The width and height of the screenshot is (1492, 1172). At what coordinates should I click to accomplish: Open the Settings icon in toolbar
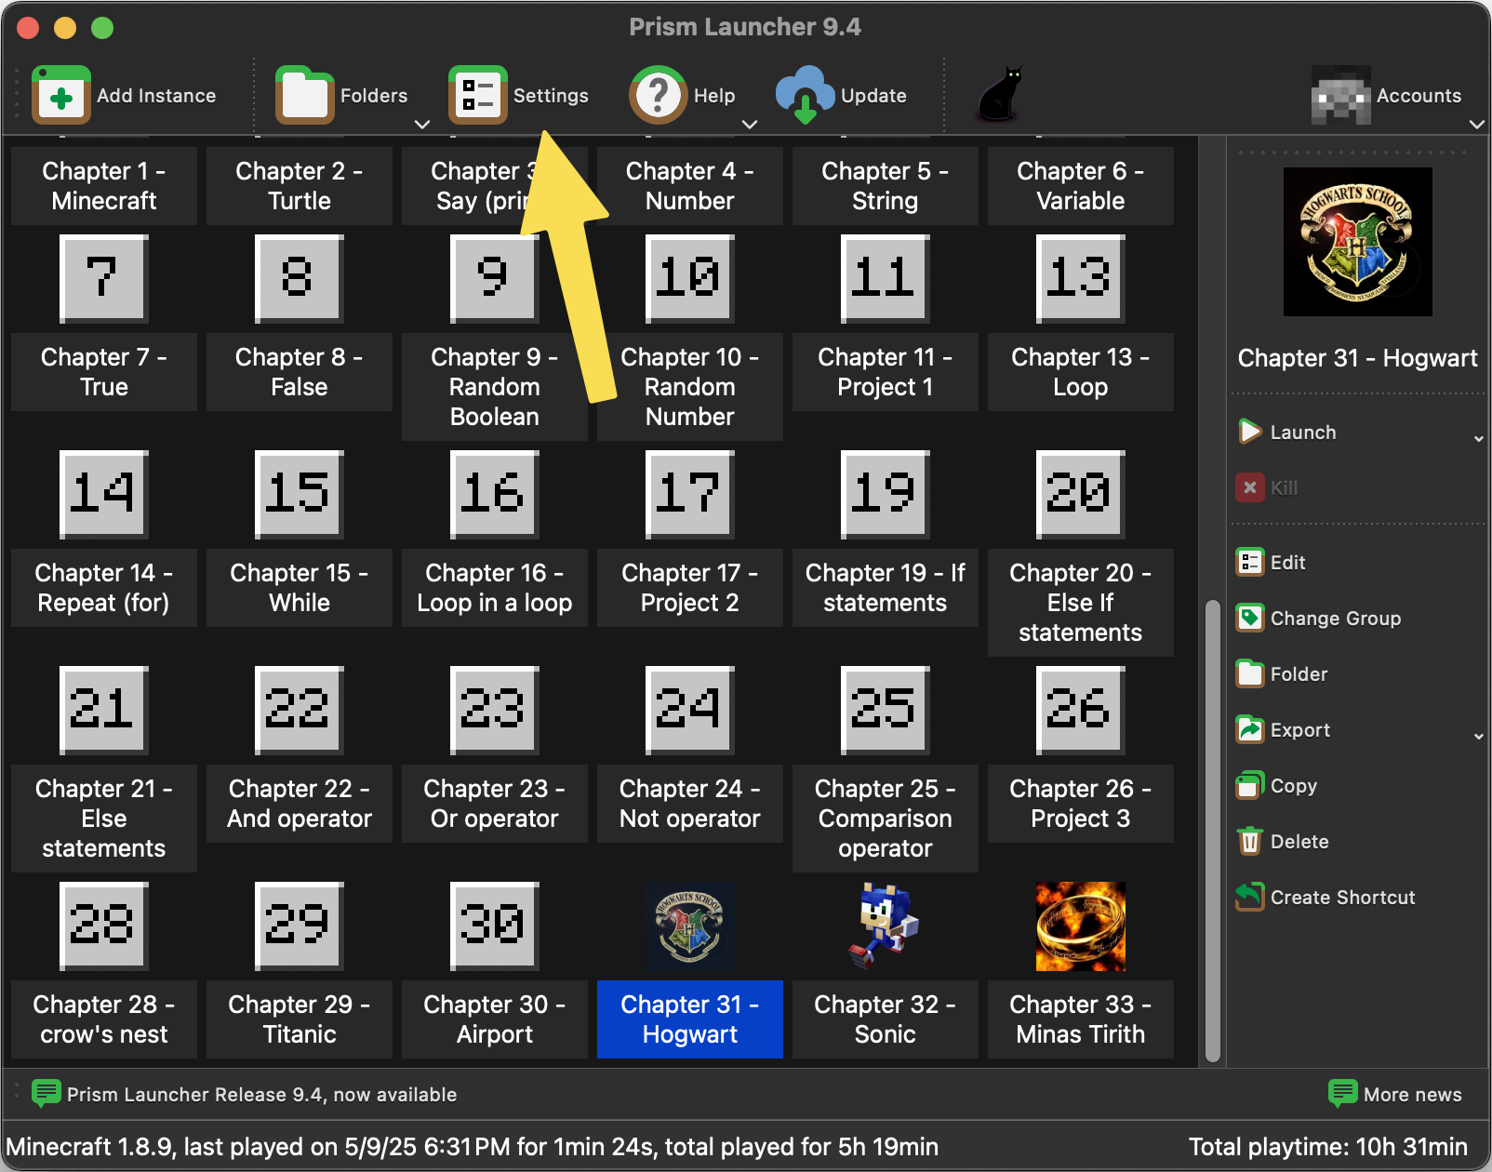pos(477,95)
